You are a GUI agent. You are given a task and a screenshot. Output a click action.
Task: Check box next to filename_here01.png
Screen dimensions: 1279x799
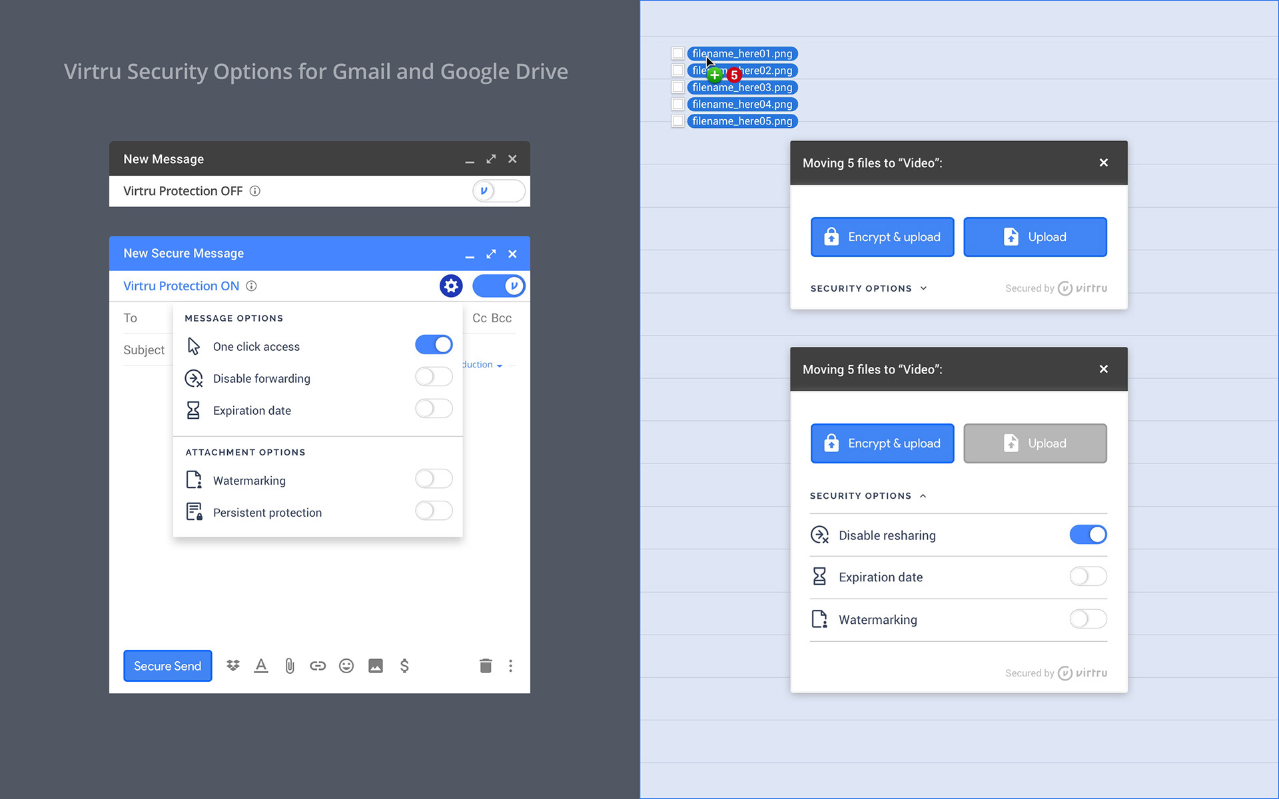click(677, 53)
